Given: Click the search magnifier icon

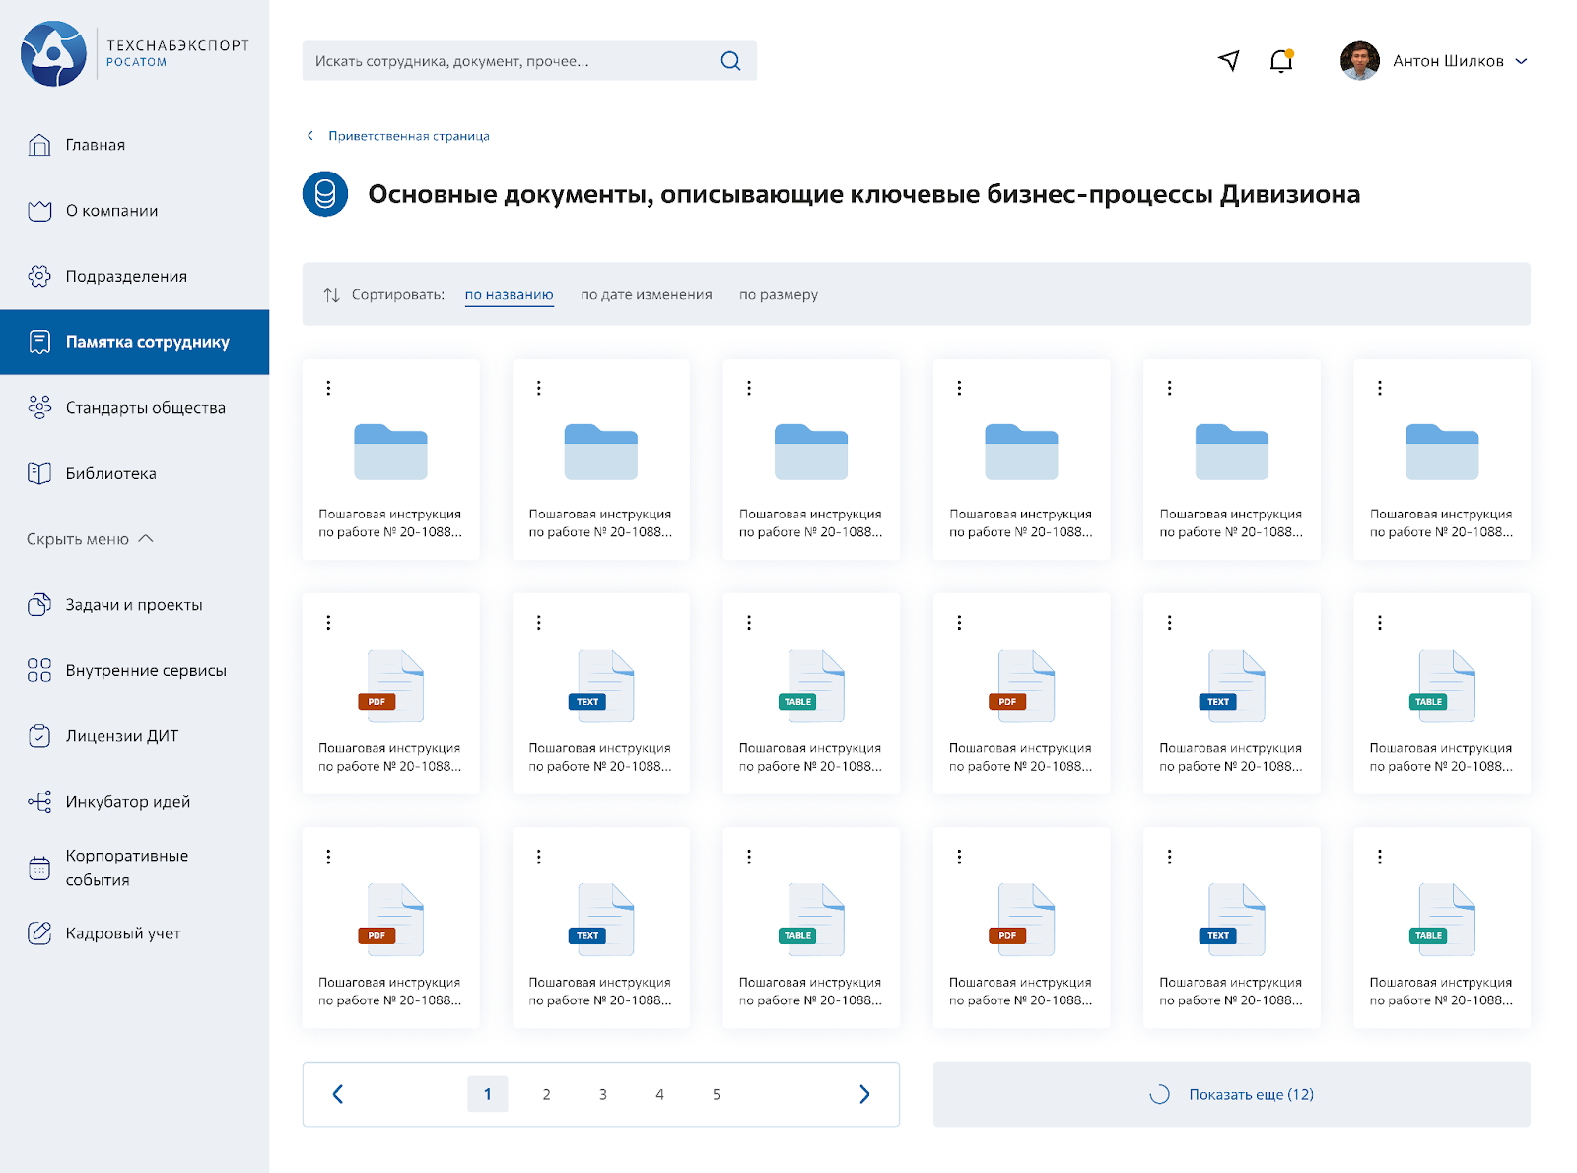Looking at the screenshot, I should click(x=730, y=61).
